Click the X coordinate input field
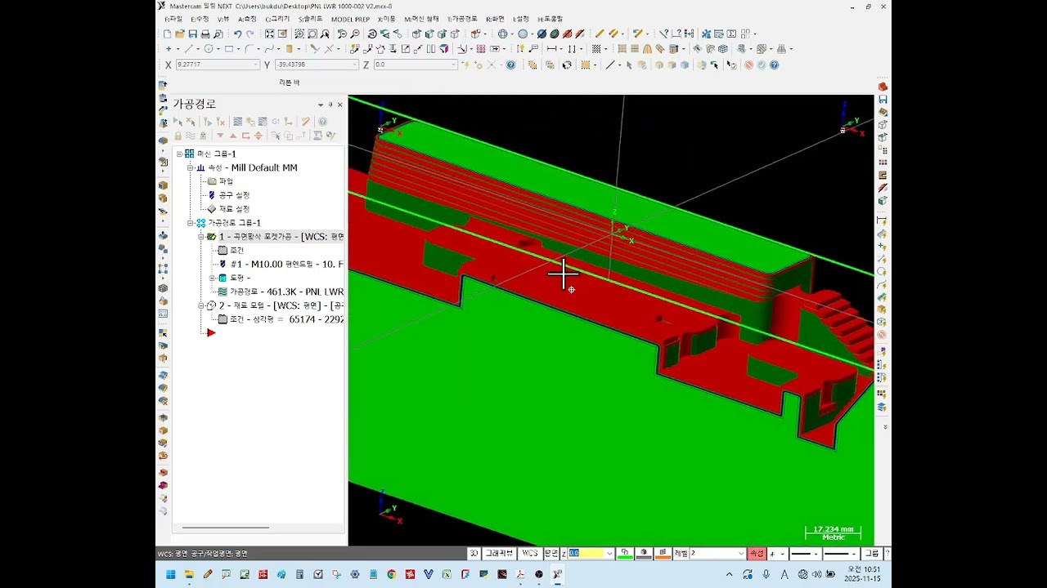The width and height of the screenshot is (1047, 588). [x=214, y=65]
